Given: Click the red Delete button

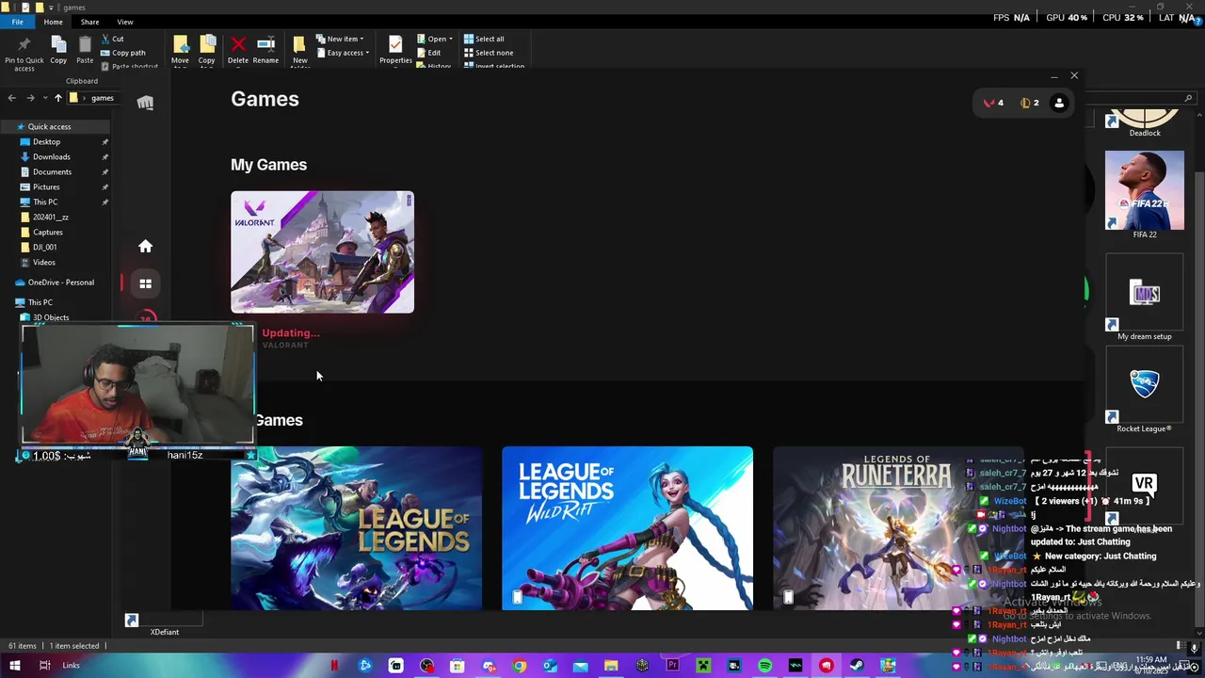Looking at the screenshot, I should point(238,51).
